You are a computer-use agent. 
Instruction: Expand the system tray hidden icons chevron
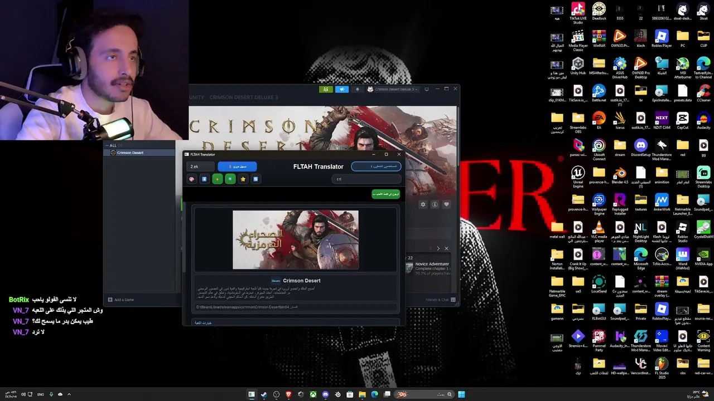click(69, 394)
